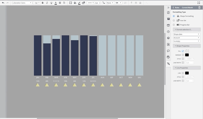203x119 pixels.
Task: Open the FILL color swatch
Action: coord(187,51)
